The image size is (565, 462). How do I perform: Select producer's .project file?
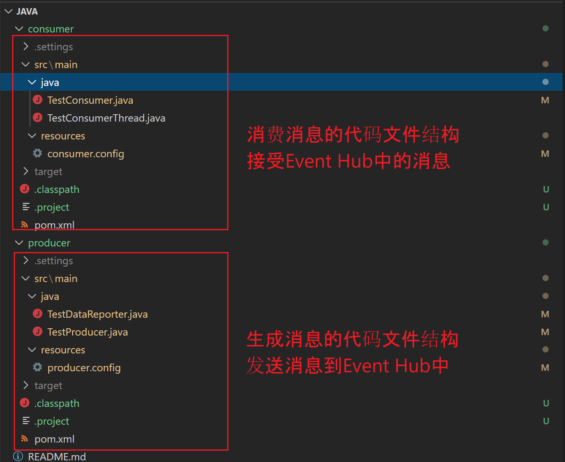coord(52,421)
